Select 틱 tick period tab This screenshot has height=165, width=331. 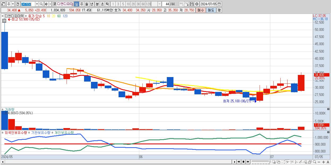[107, 4]
